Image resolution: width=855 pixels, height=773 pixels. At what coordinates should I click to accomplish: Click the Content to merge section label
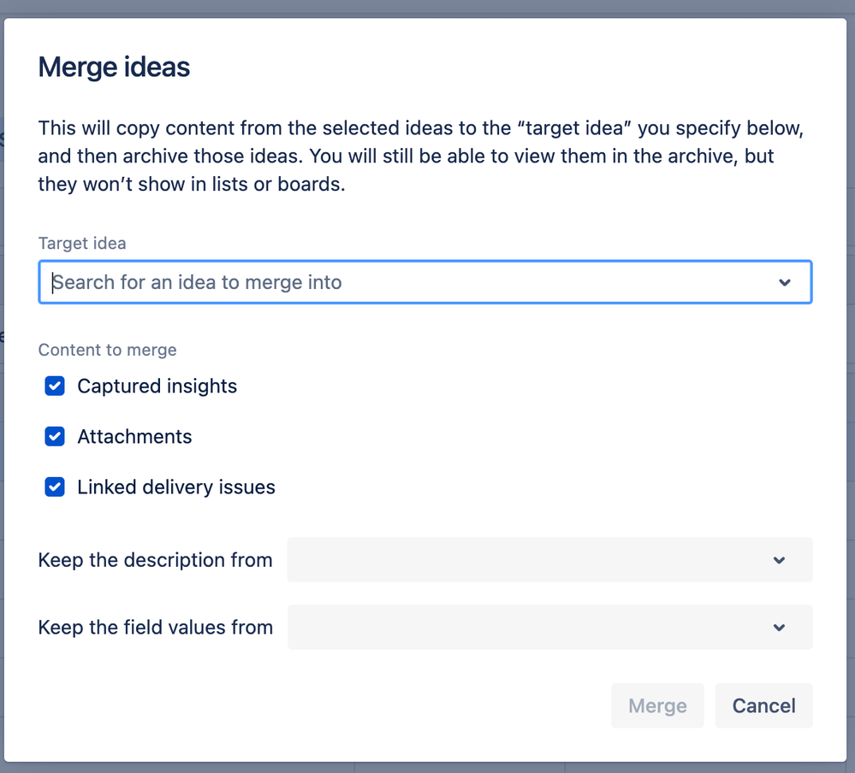click(108, 350)
